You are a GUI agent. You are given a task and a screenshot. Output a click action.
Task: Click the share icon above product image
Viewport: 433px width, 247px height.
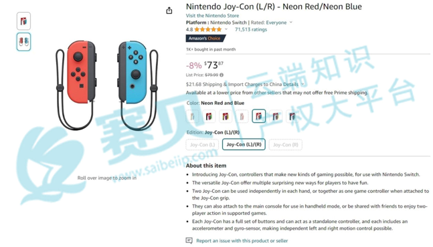tap(169, 11)
